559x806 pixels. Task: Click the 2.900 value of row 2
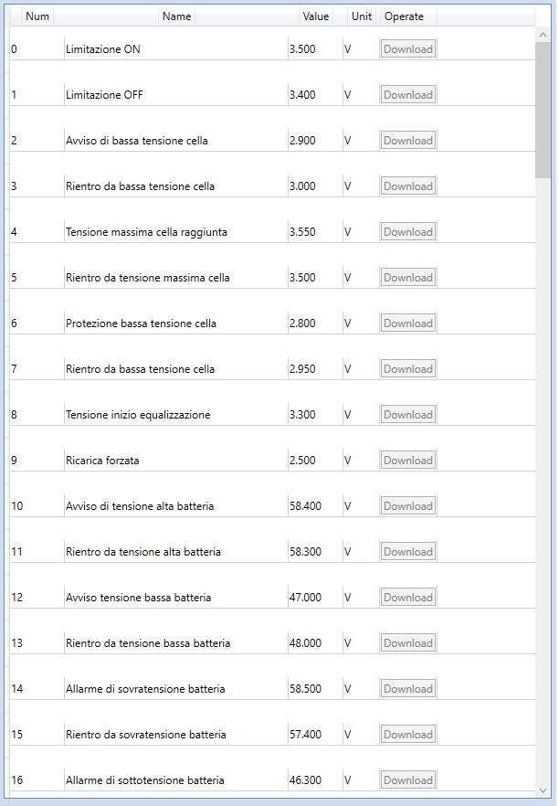click(x=302, y=141)
